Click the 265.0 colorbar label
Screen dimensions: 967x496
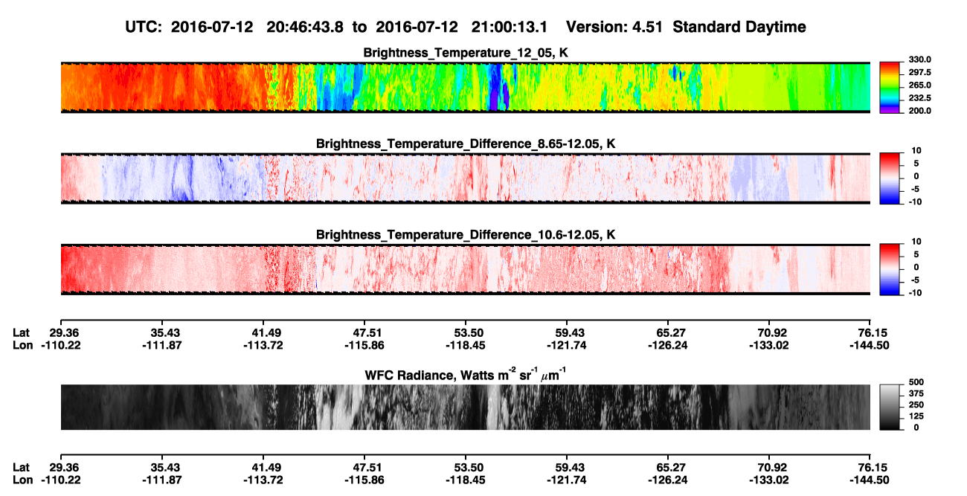[920, 85]
